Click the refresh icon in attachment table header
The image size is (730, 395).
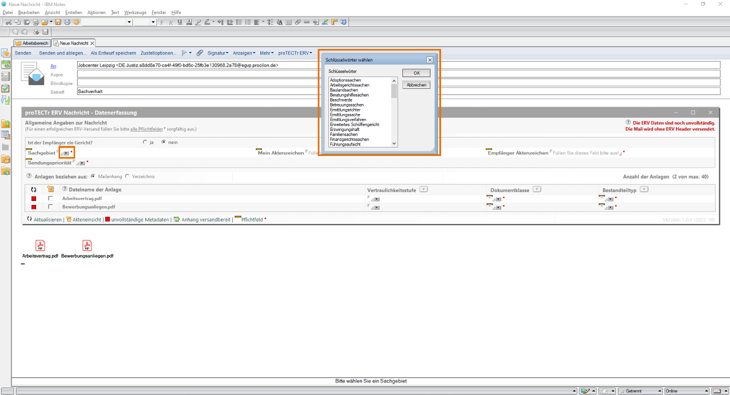click(34, 189)
